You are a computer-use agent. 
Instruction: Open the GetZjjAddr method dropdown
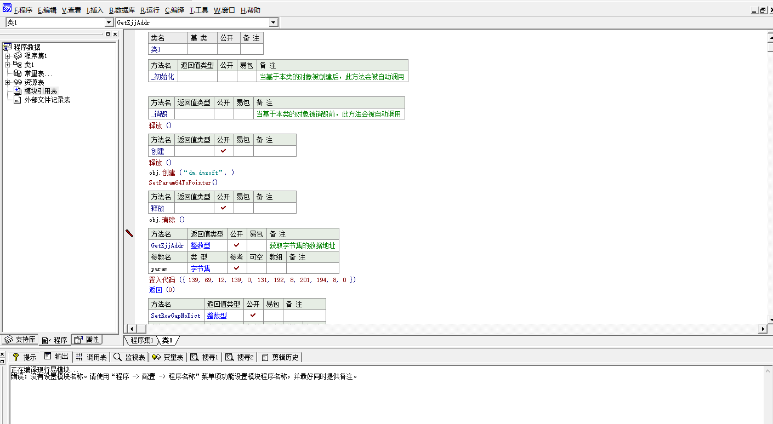click(x=274, y=22)
